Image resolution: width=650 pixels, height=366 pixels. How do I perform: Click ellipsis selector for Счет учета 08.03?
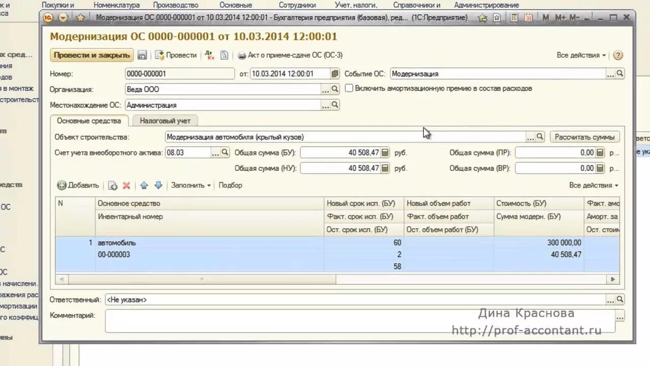pyautogui.click(x=216, y=152)
